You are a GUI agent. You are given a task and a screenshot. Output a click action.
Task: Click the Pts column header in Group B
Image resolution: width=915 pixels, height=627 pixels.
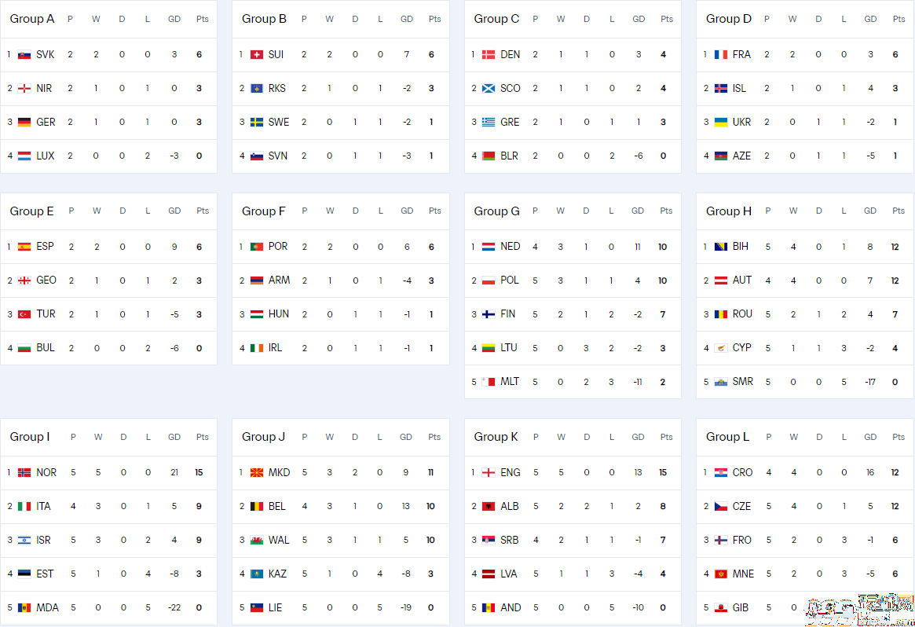click(435, 20)
